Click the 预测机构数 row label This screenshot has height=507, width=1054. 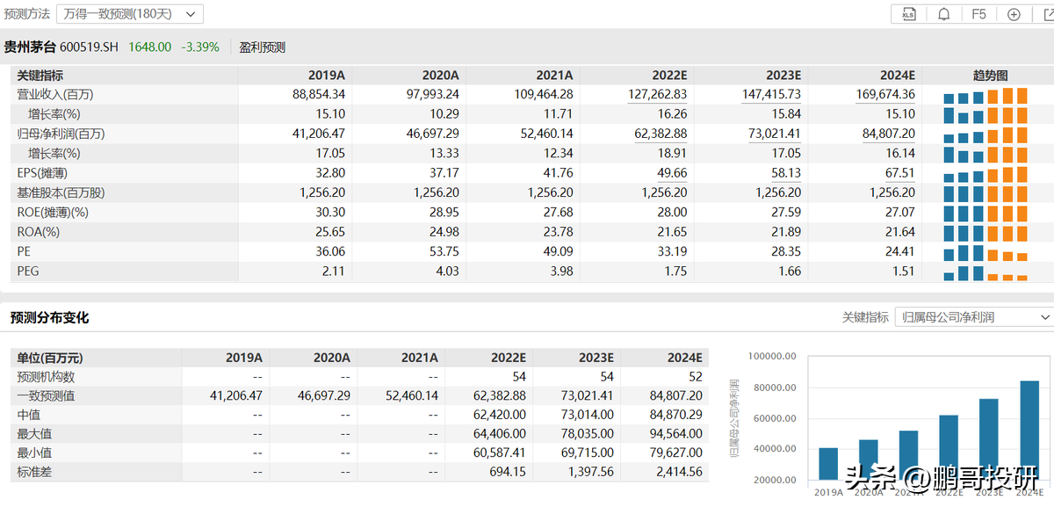(x=47, y=377)
